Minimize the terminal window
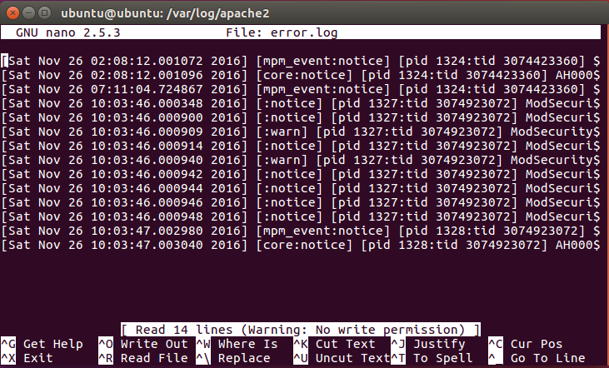This screenshot has width=609, height=368. [x=28, y=13]
